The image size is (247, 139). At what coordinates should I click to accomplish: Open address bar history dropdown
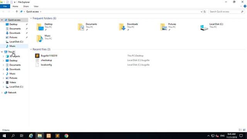point(201,12)
